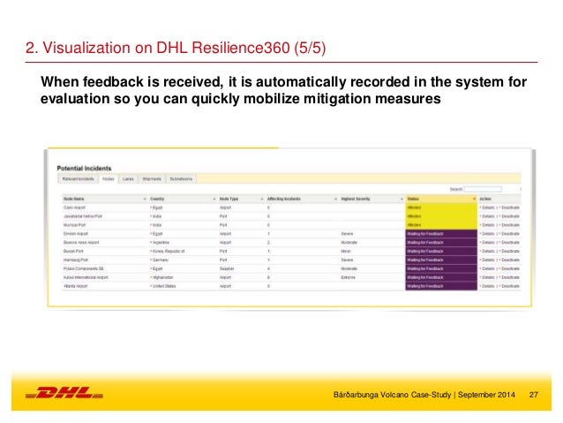Screen dimensions: 563x423
Task: Sort by the Status column arrow
Action: pos(474,199)
